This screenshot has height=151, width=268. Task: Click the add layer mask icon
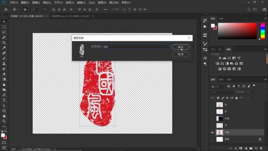[241, 148]
